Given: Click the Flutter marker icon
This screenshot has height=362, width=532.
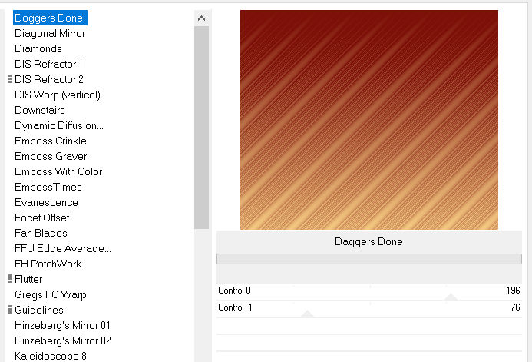Looking at the screenshot, I should point(10,279).
